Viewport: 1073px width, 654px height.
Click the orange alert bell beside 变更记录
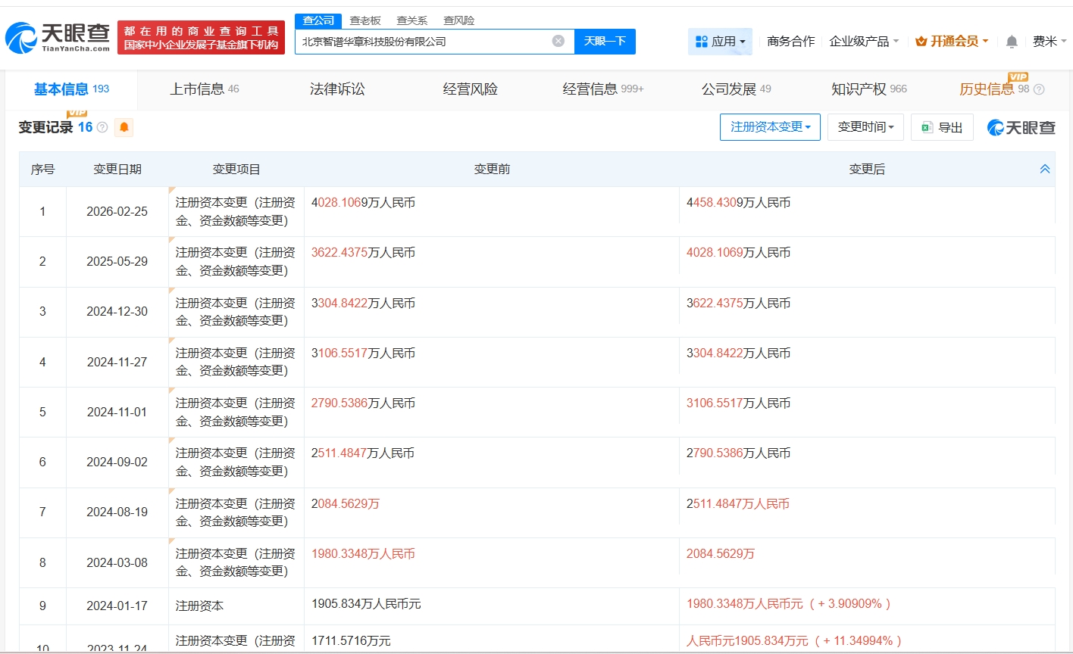click(124, 127)
